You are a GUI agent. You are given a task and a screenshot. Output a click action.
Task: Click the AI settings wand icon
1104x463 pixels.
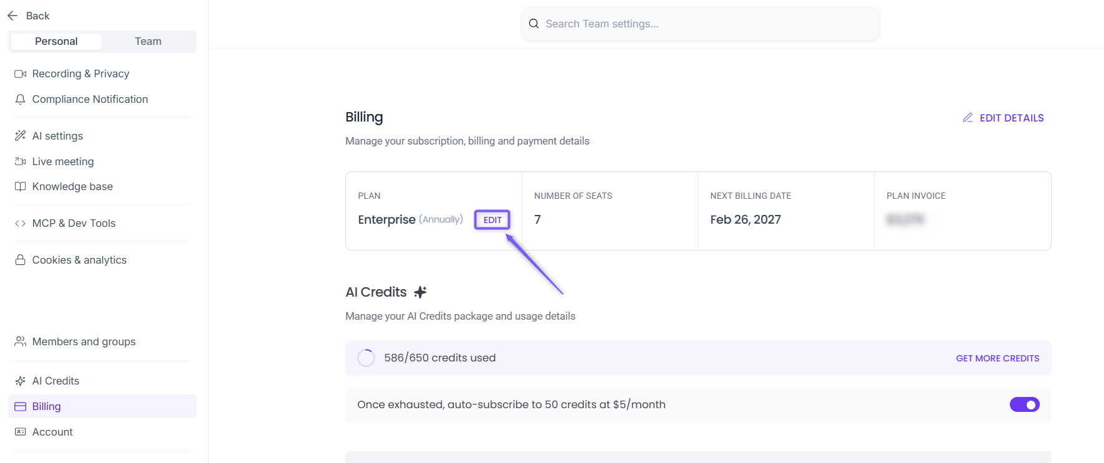click(21, 136)
